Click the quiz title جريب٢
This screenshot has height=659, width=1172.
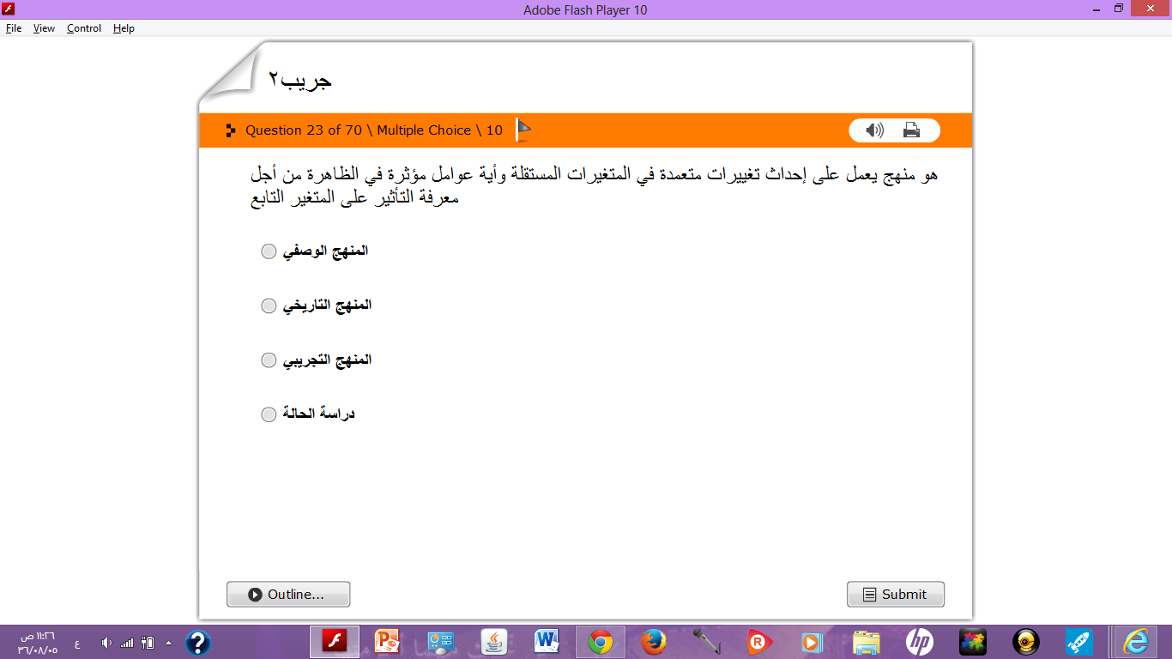[x=299, y=80]
